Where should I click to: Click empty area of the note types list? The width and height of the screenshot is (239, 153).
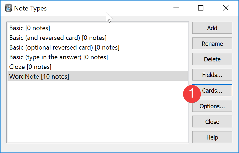97,113
